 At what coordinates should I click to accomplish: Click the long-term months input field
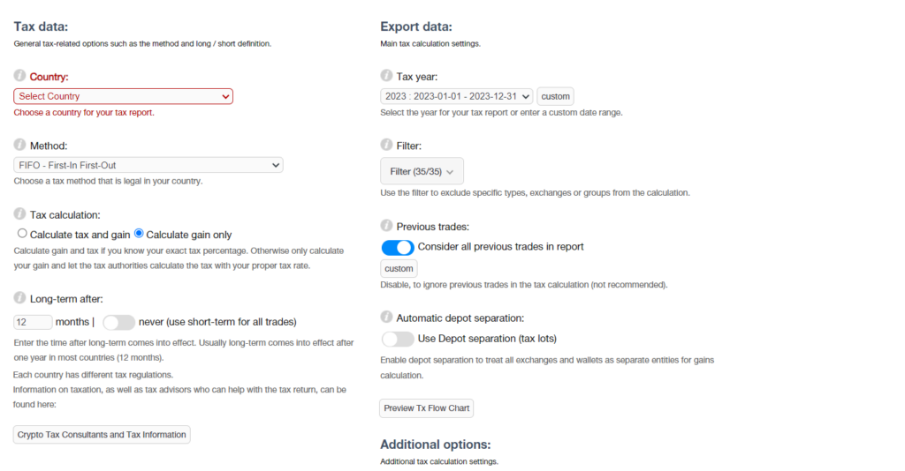(33, 322)
